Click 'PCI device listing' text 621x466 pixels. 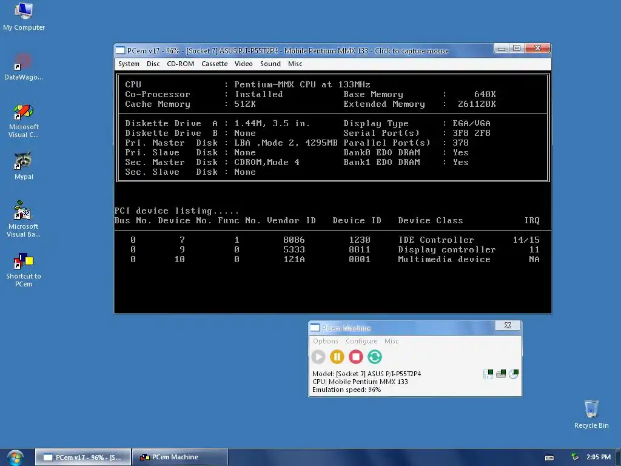pyautogui.click(x=176, y=211)
